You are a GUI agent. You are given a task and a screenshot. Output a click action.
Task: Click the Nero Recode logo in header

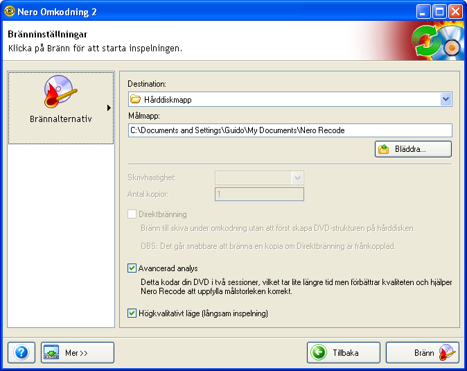coord(437,42)
